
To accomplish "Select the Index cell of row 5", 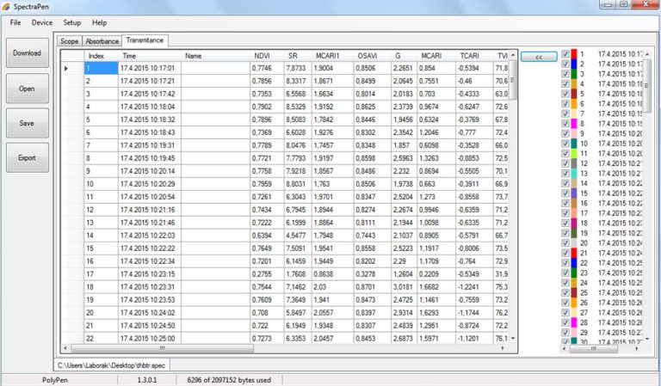I will 99,119.
